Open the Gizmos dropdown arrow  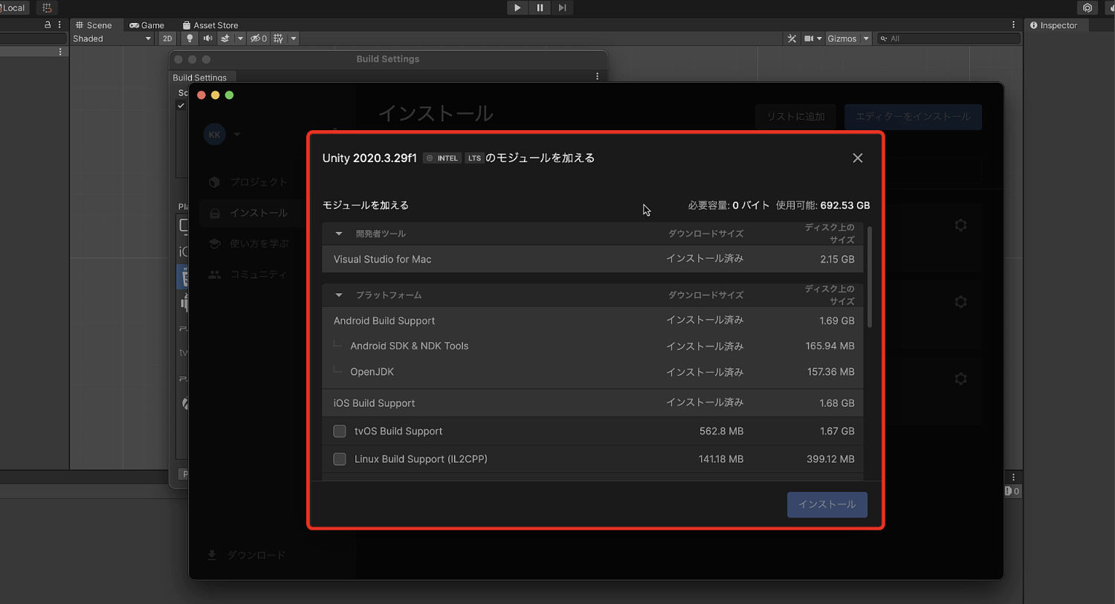click(866, 39)
